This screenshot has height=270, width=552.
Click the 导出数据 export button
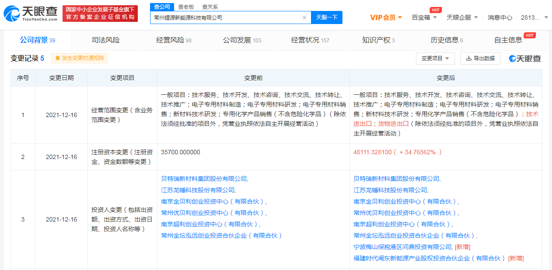click(480, 59)
